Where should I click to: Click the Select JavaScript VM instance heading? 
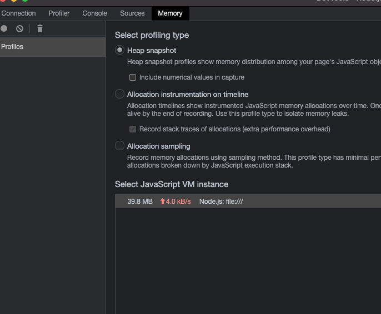coord(172,184)
